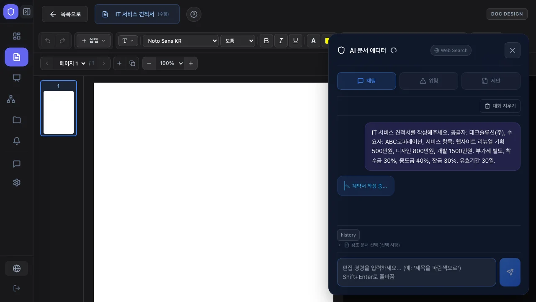Screen dimensions: 536x302
Task: Open the Noto Sans KR font dropdown
Action: click(x=180, y=41)
